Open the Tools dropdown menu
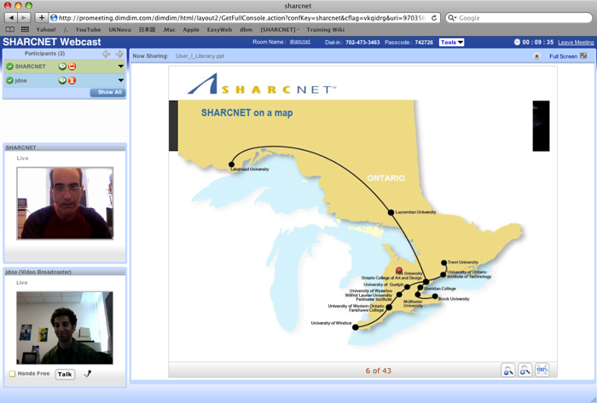This screenshot has width=597, height=403. coord(452,42)
